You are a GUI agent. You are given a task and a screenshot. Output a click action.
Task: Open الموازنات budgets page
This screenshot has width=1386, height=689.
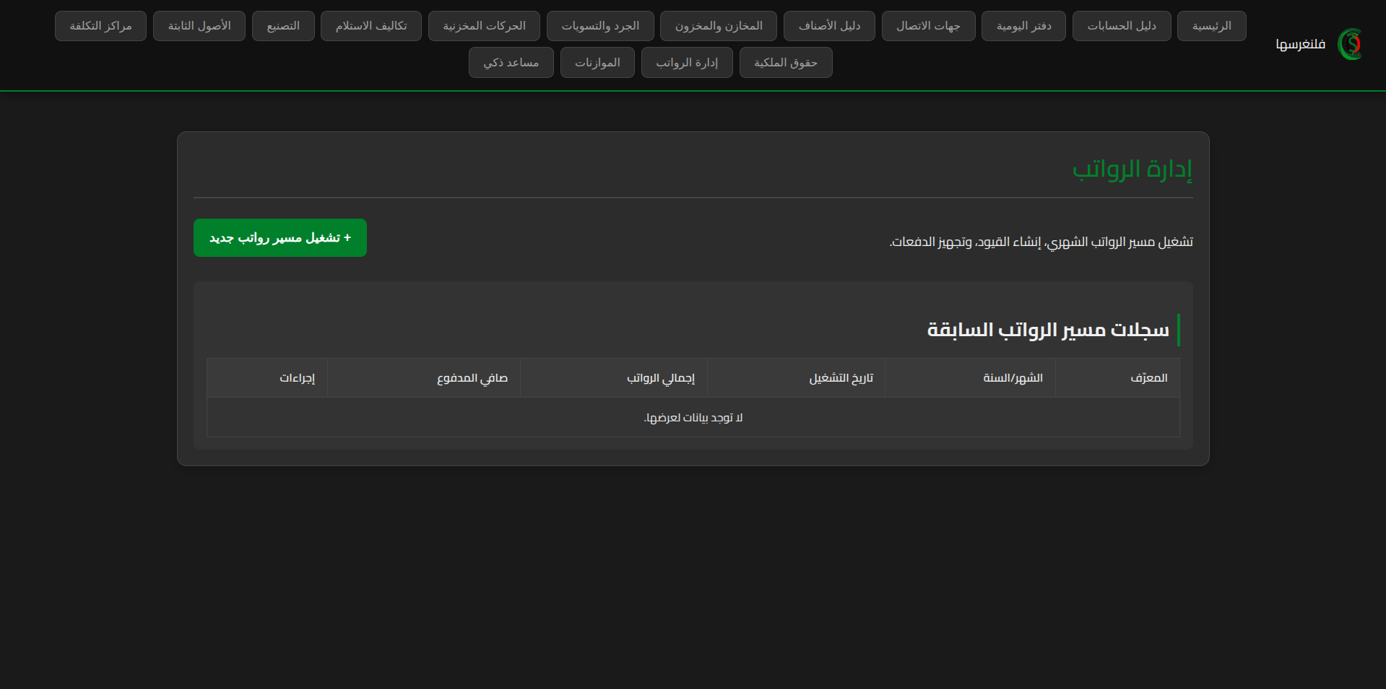coord(597,63)
